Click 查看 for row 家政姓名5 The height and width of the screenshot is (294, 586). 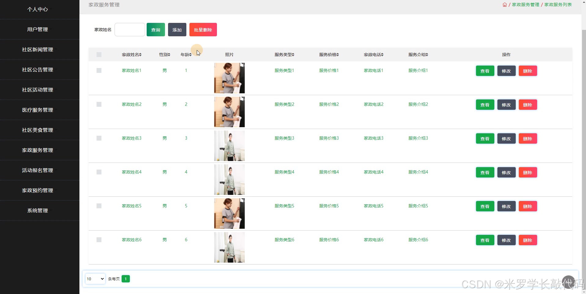485,206
